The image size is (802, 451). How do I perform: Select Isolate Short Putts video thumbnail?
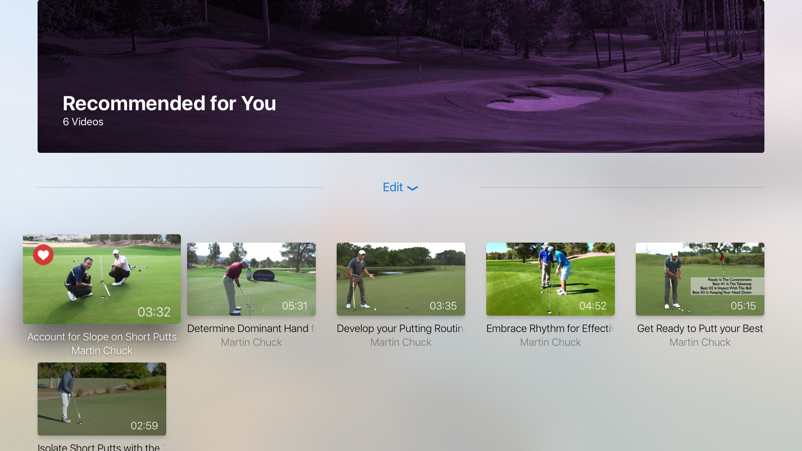pos(102,399)
